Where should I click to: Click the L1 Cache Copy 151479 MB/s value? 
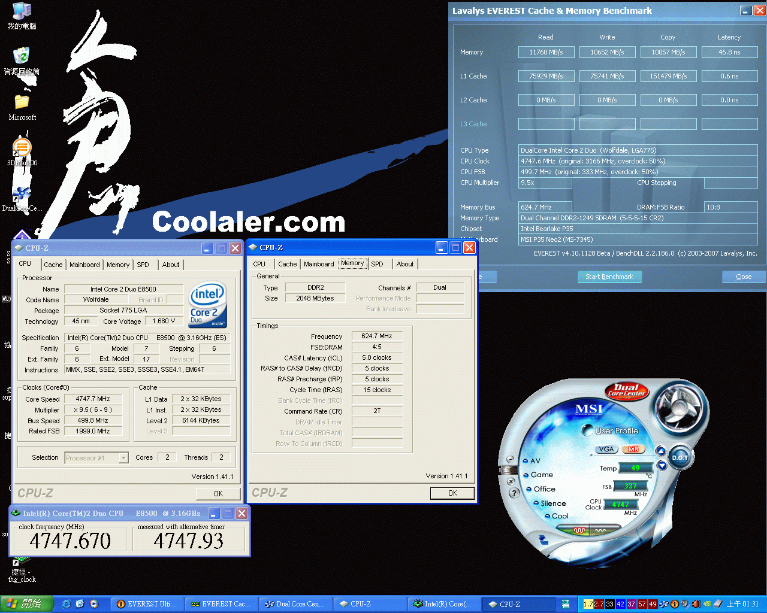(x=669, y=76)
